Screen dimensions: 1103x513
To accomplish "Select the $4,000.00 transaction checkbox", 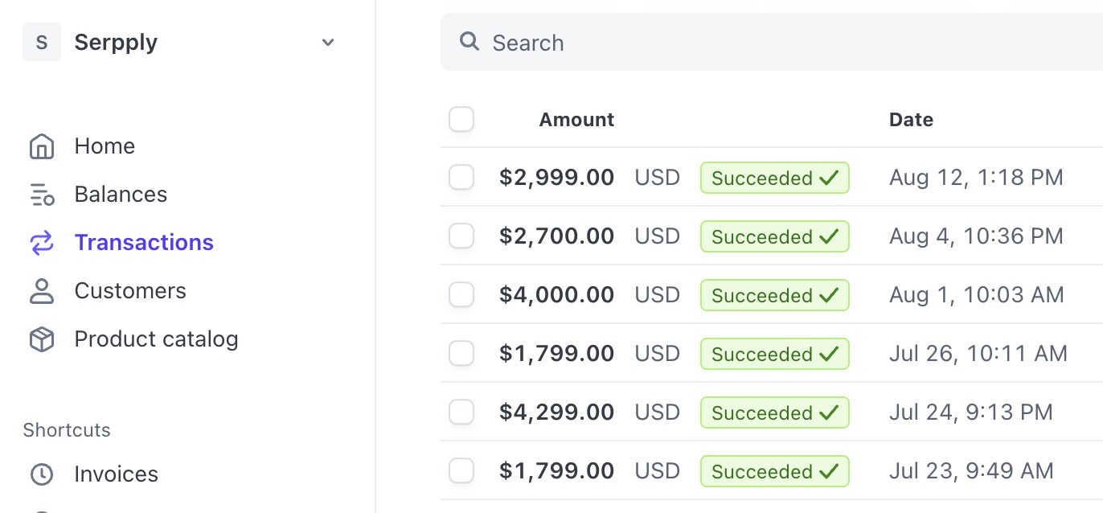I will point(461,295).
